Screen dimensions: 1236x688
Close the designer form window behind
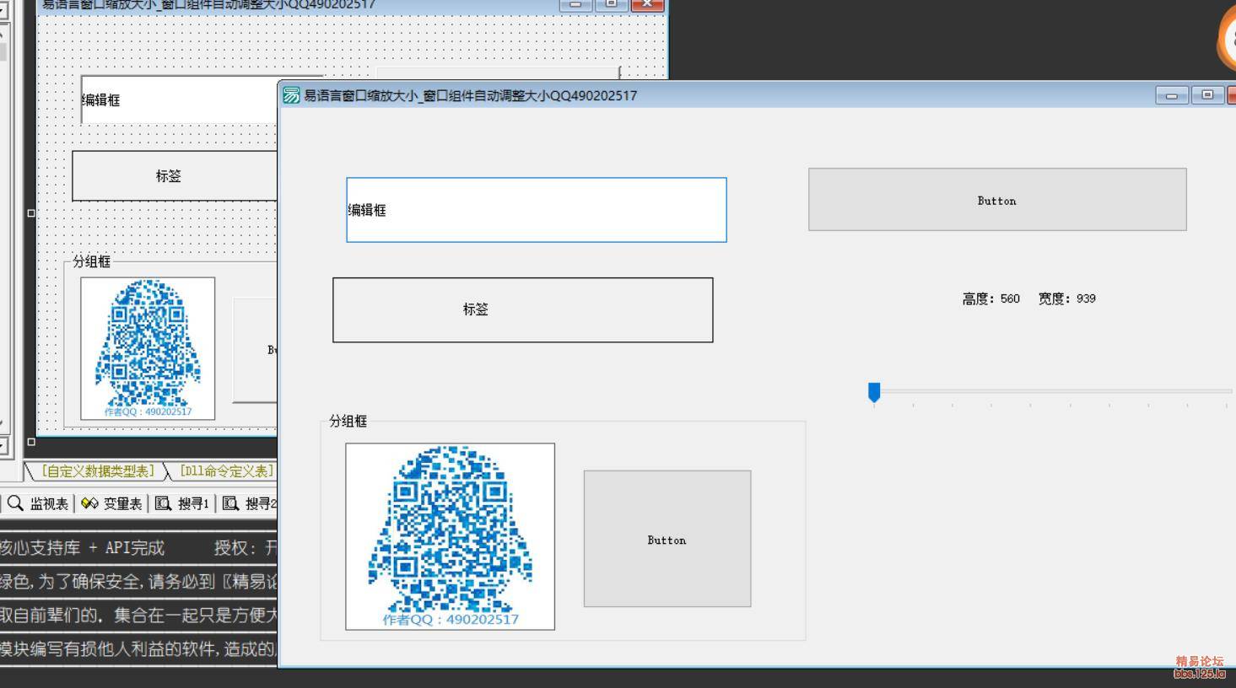point(647,3)
